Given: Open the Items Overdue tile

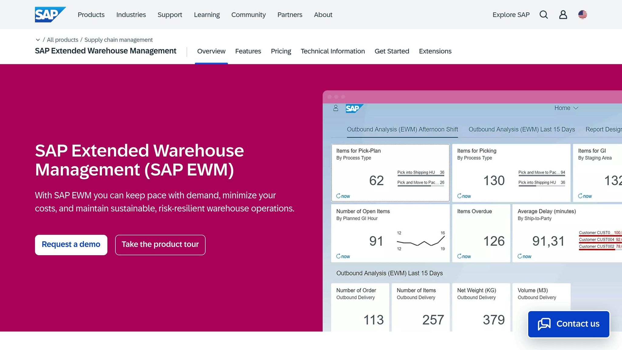Looking at the screenshot, I should coord(481,233).
